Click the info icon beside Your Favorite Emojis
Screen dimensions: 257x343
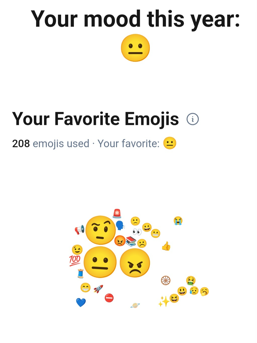coord(192,119)
